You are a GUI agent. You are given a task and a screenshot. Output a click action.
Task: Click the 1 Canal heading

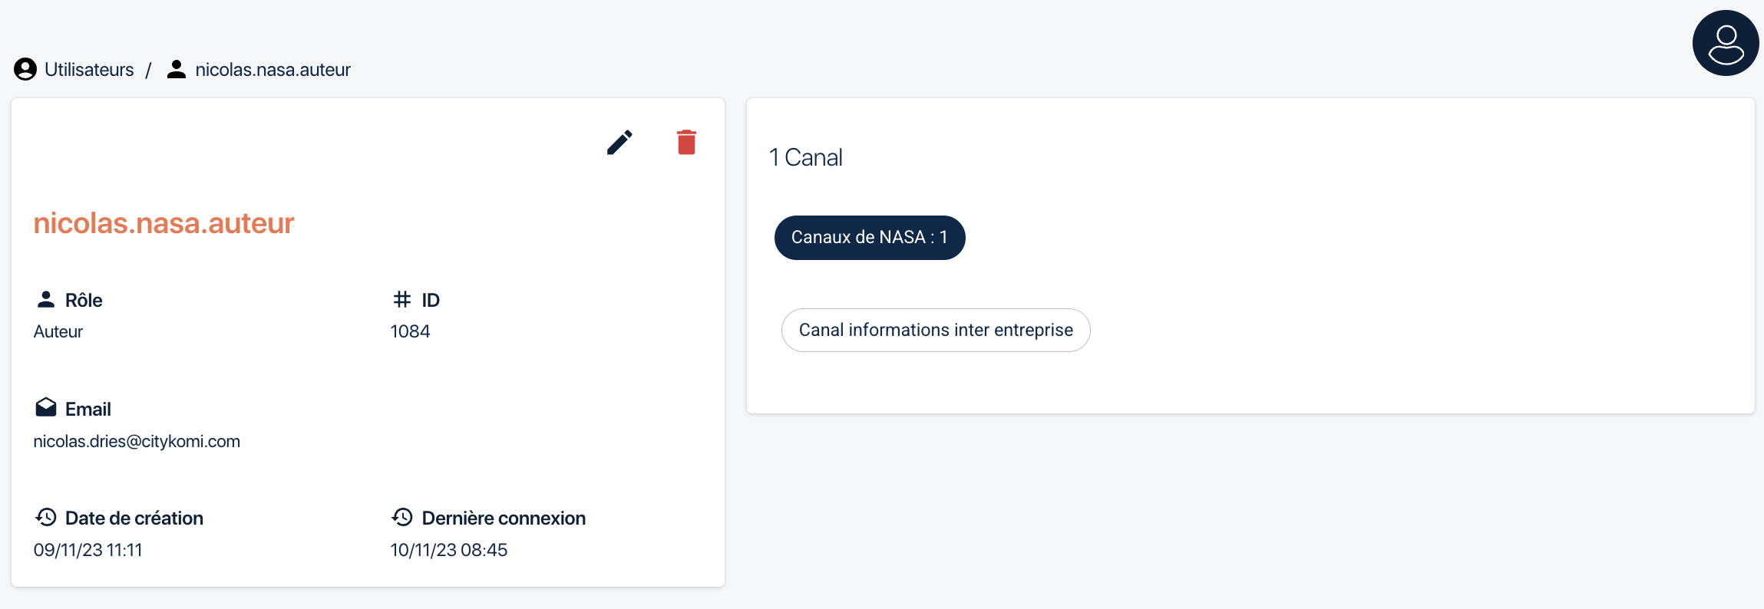click(x=806, y=158)
